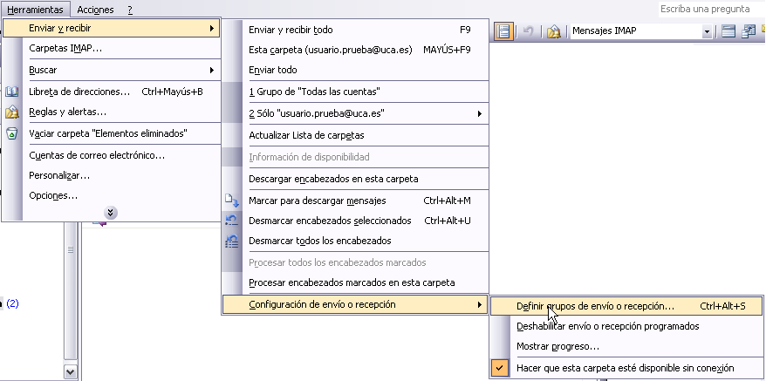Expand Herramientas menu with double chevron

[111, 213]
